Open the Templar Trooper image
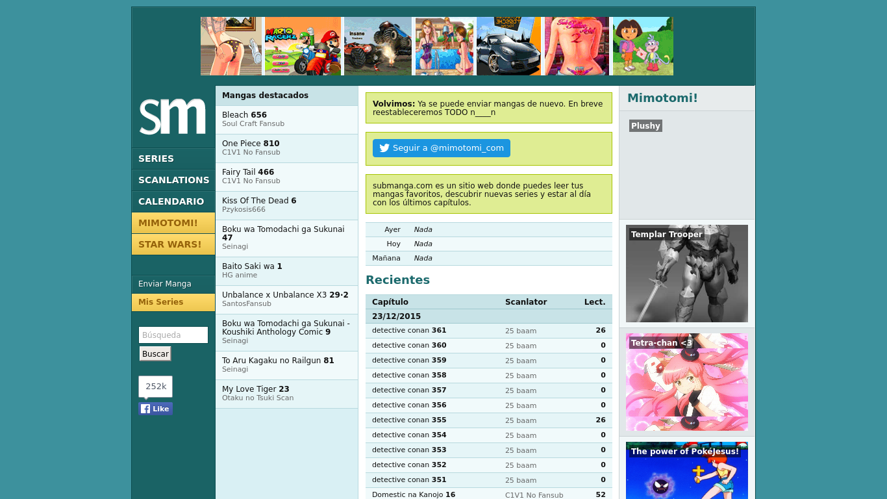This screenshot has height=499, width=887. click(687, 274)
